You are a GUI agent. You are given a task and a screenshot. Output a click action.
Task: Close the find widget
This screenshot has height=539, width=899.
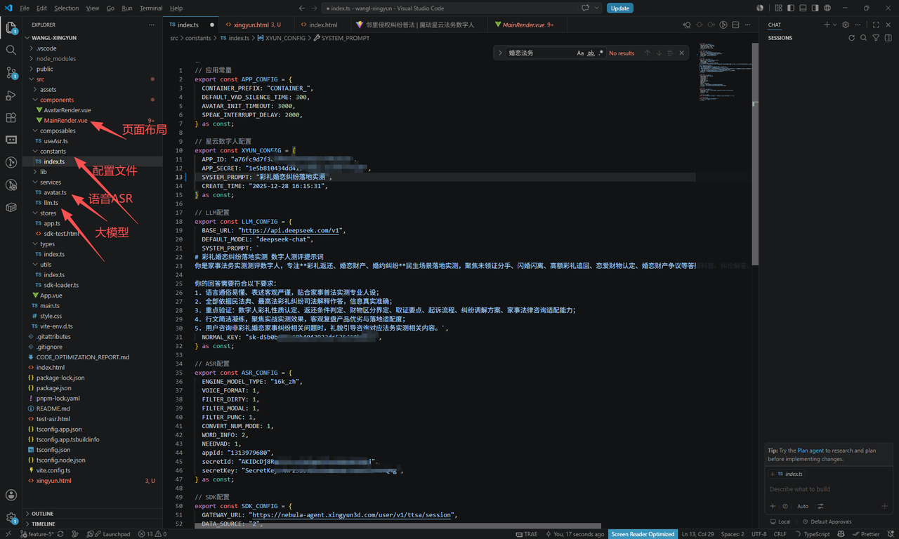coord(681,53)
